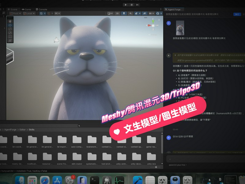Open snap increment dropdown
Viewport: 245px width, 184px height.
(x=57, y=13)
